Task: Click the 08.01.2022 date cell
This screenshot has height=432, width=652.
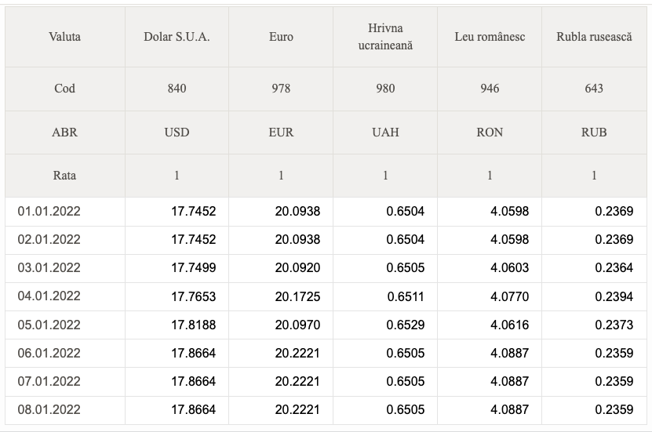Action: pyautogui.click(x=65, y=410)
